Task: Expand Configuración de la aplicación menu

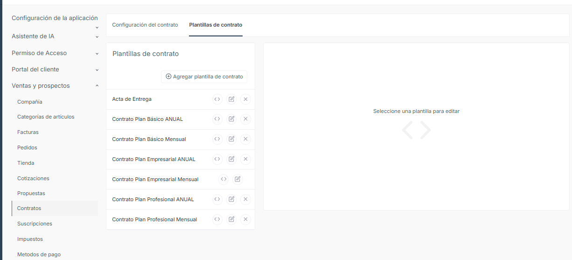Action: (x=55, y=21)
